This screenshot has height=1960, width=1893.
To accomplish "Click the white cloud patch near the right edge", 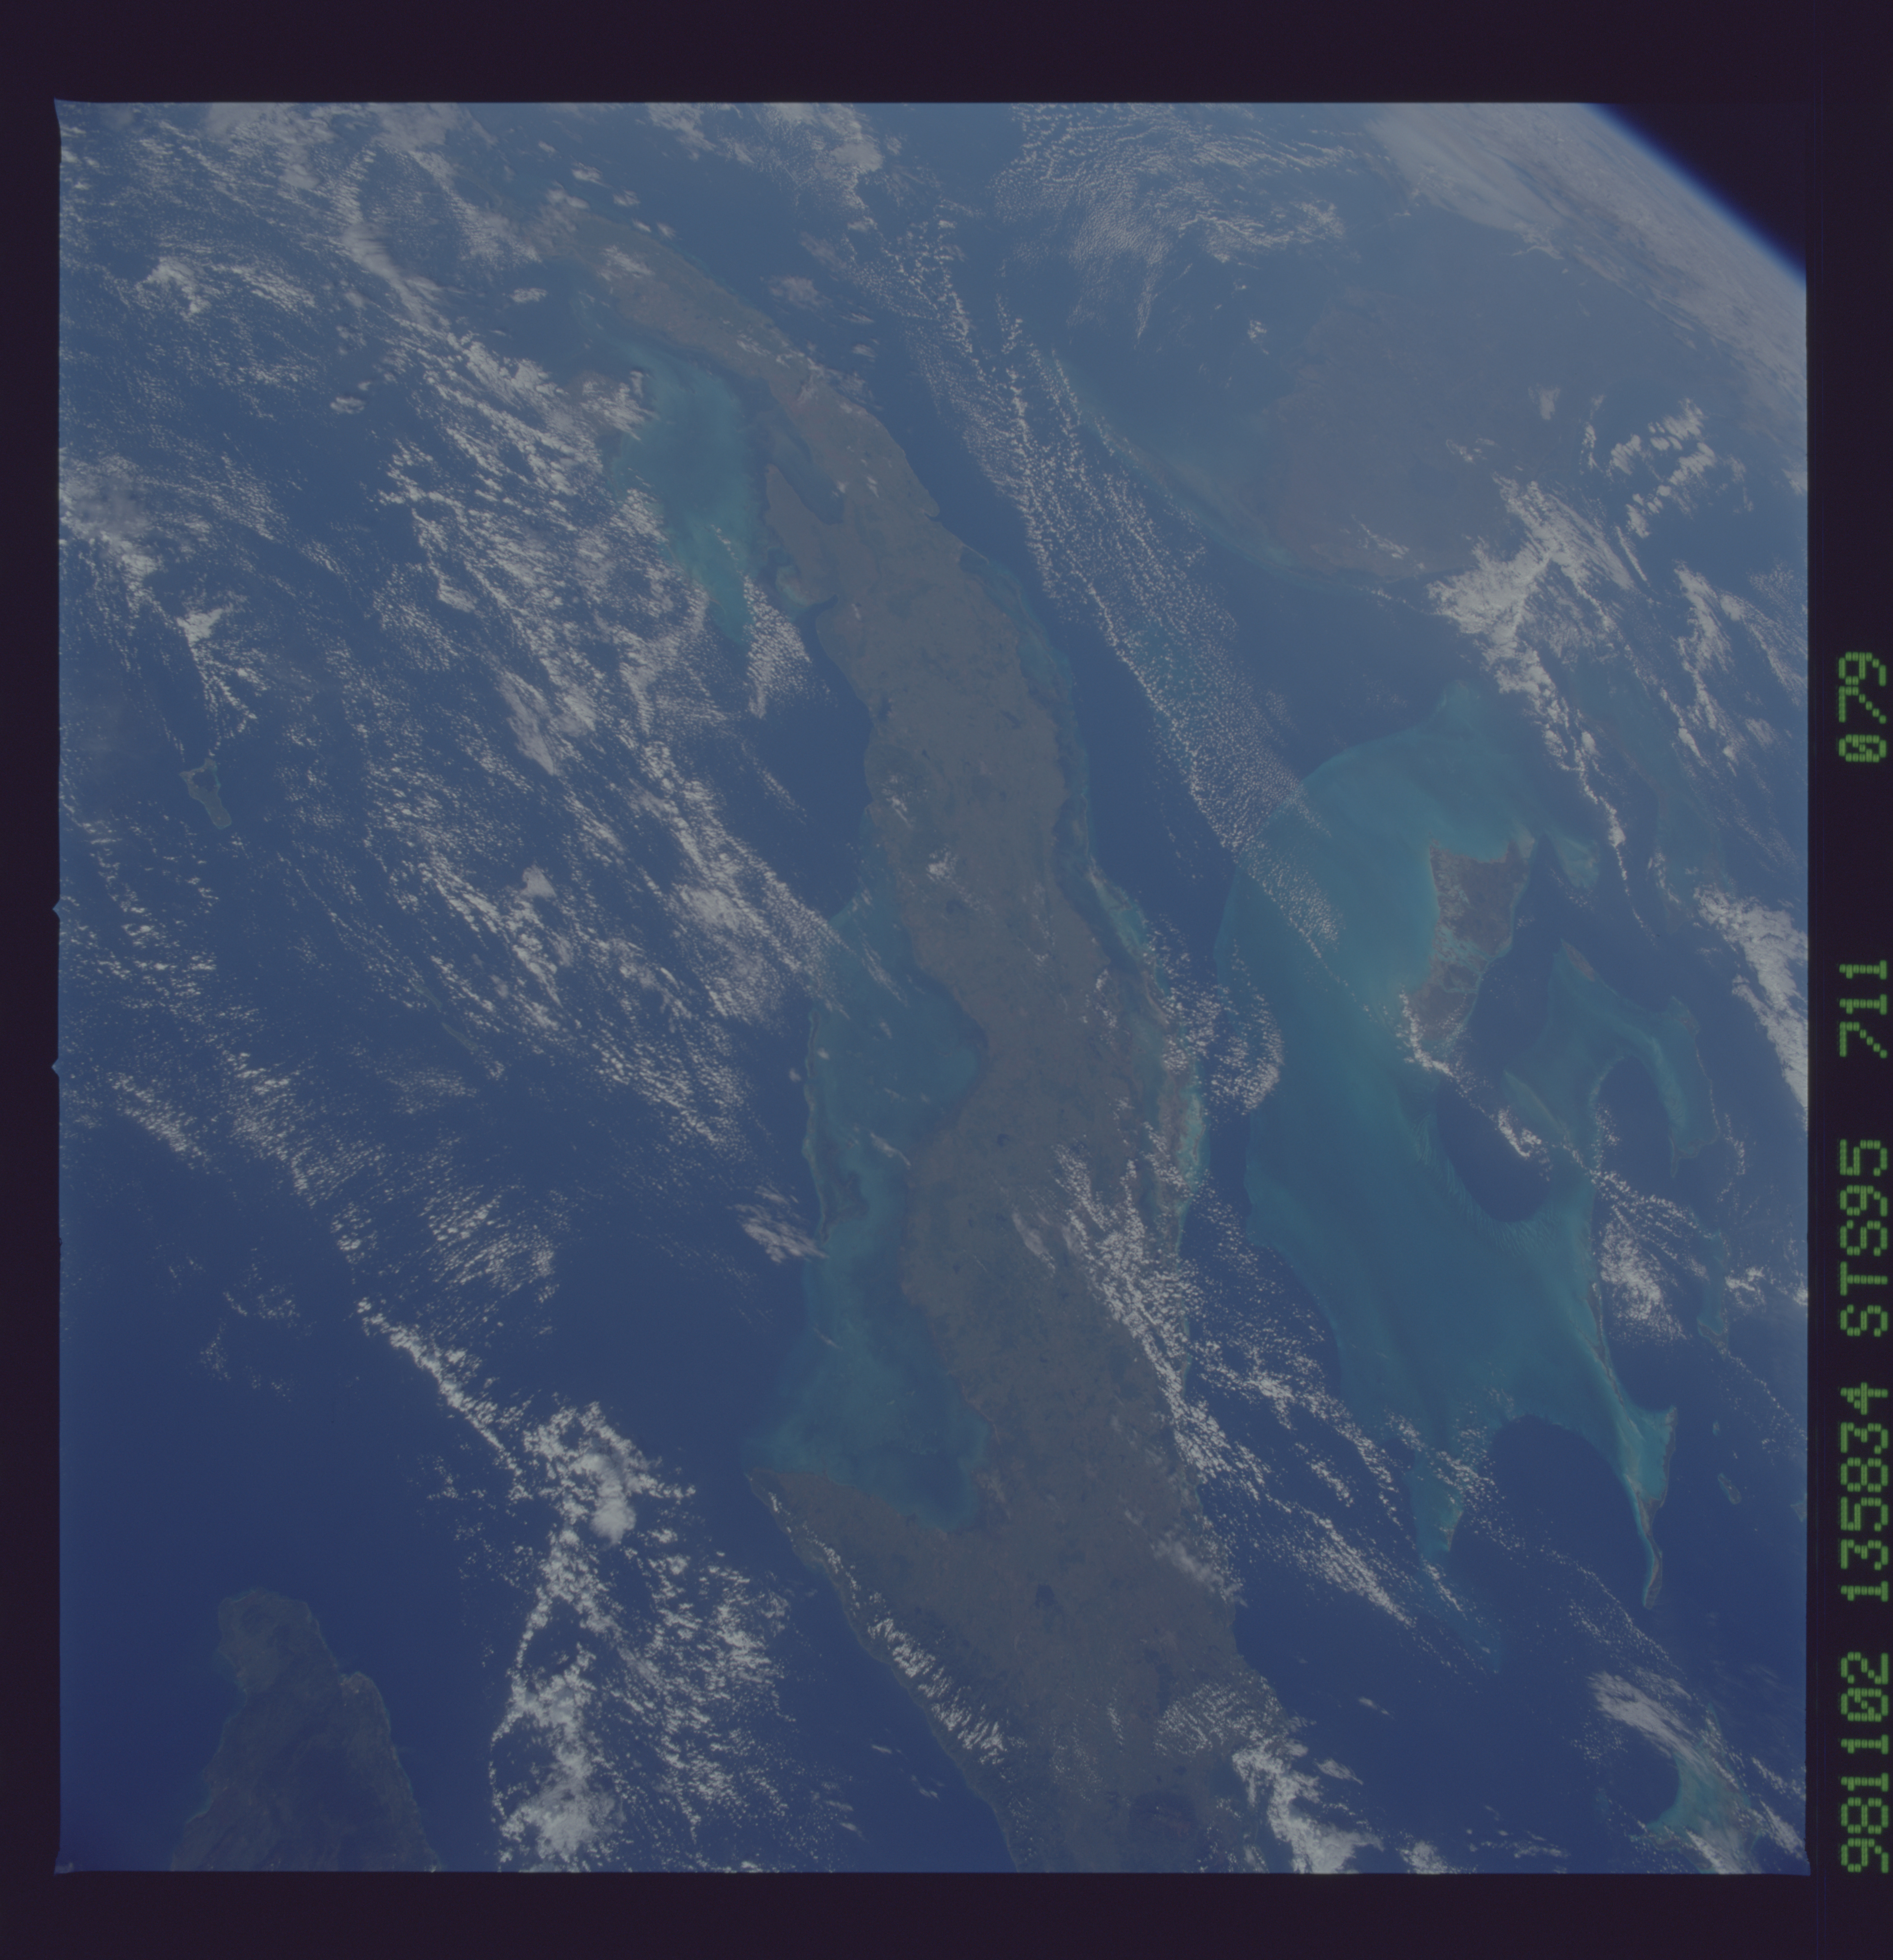I will [1764, 960].
